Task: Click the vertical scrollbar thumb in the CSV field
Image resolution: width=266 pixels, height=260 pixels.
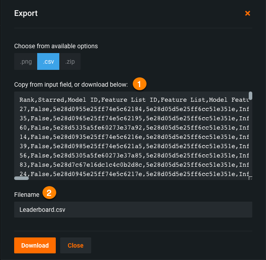Action: pyautogui.click(x=251, y=96)
